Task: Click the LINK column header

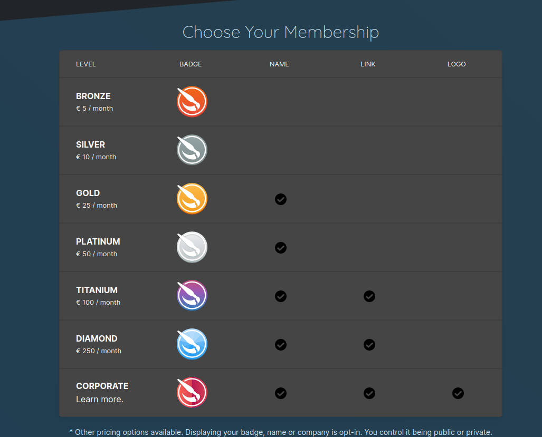Action: pos(368,64)
